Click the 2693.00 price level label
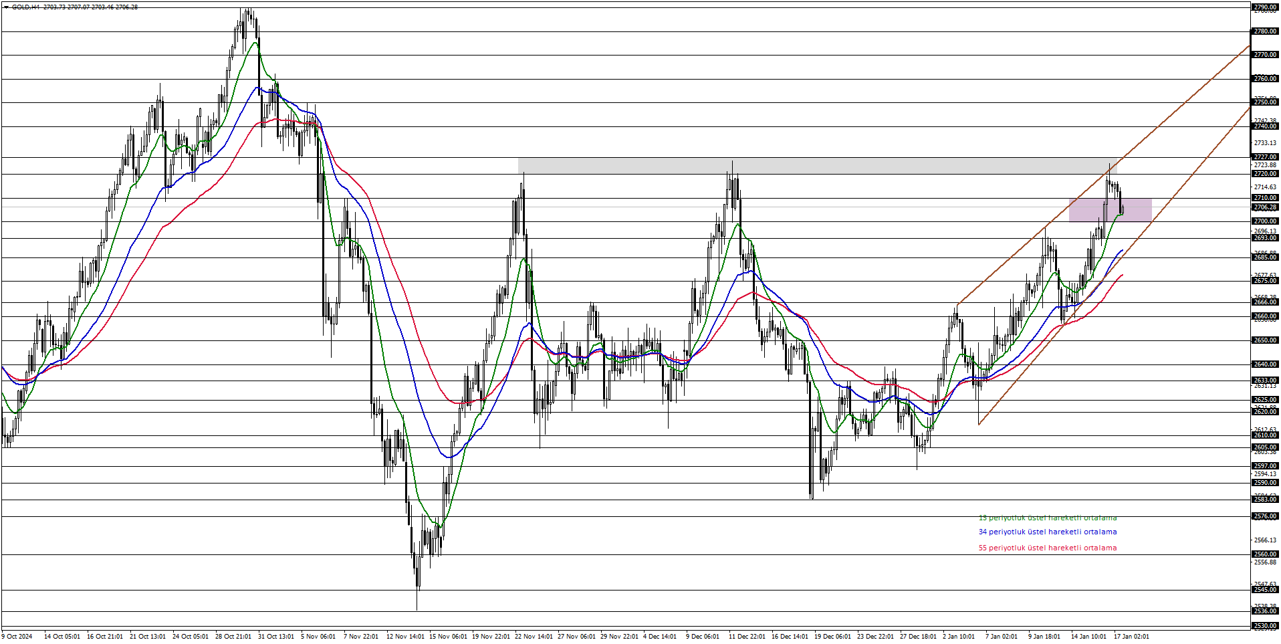The width and height of the screenshot is (1281, 644). pos(1266,238)
